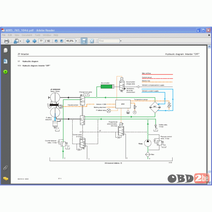Open the Tools menu
The width and height of the screenshot is (212, 212).
[38, 35]
